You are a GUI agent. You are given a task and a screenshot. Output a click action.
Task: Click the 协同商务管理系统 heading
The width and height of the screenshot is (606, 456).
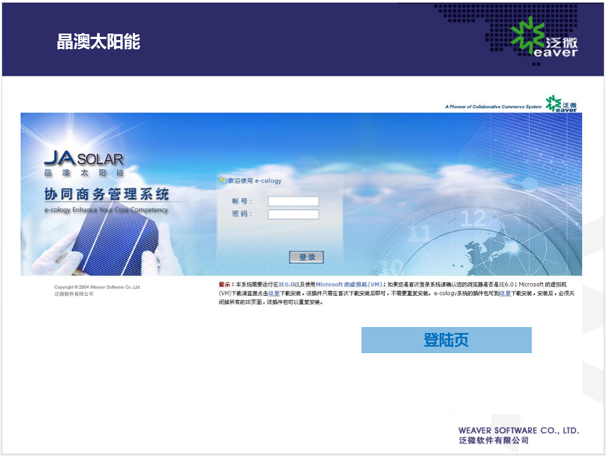107,194
